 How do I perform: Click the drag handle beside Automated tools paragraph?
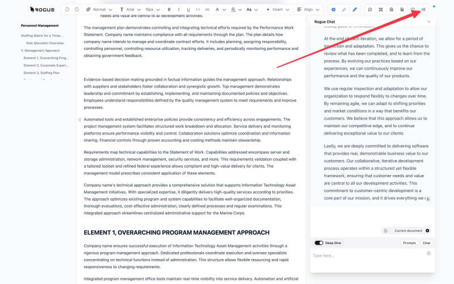80,119
